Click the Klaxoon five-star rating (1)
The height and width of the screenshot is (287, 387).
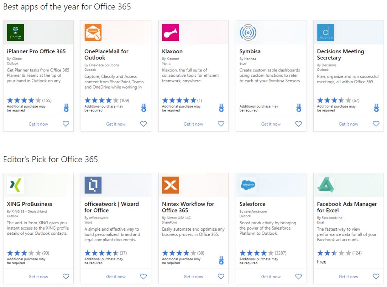pyautogui.click(x=182, y=100)
